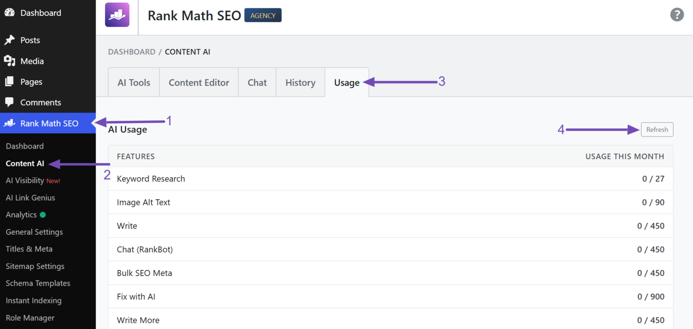
Task: Click the Write row label
Action: [x=127, y=226]
